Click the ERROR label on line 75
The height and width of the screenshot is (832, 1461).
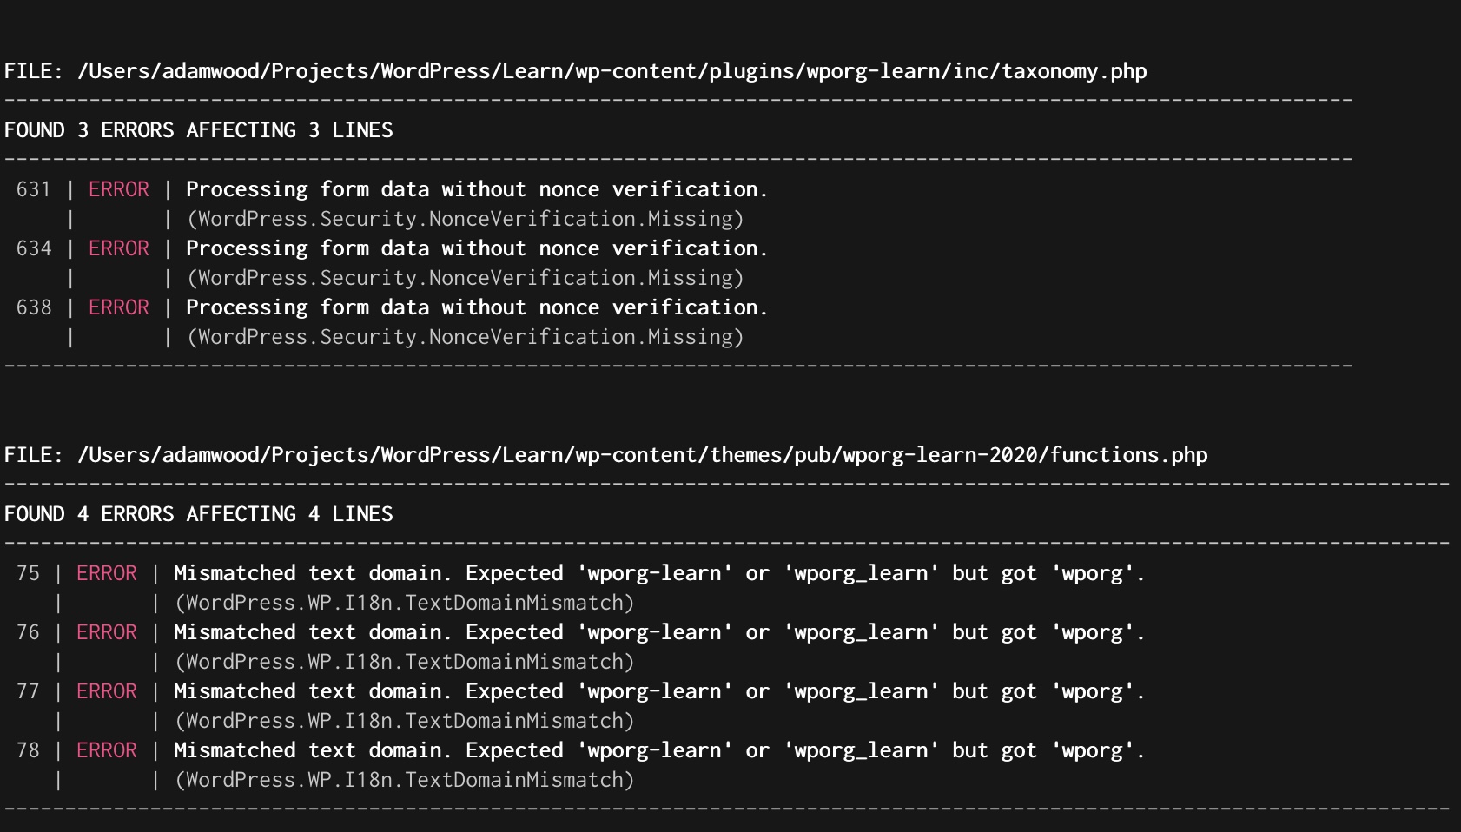click(107, 573)
